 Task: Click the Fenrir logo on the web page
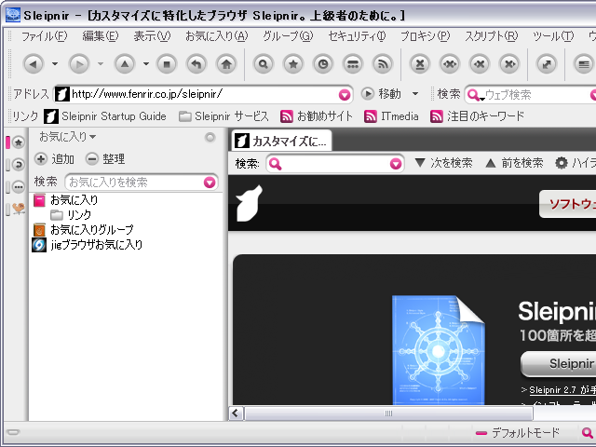[250, 204]
